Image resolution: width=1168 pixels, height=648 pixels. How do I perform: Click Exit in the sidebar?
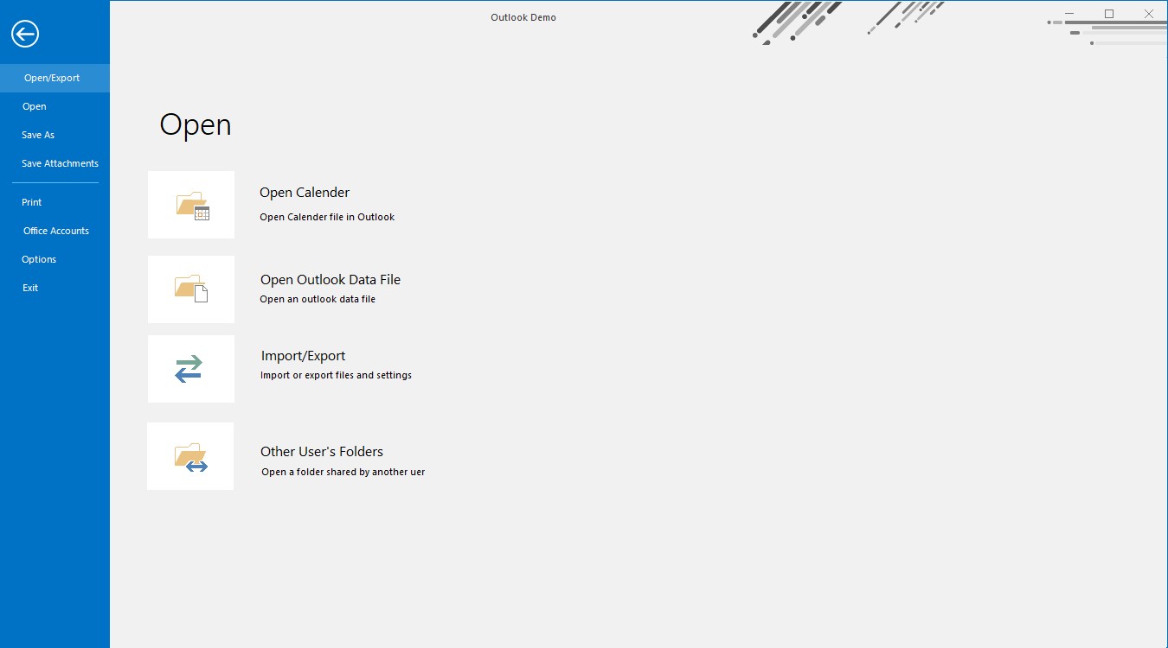click(30, 288)
